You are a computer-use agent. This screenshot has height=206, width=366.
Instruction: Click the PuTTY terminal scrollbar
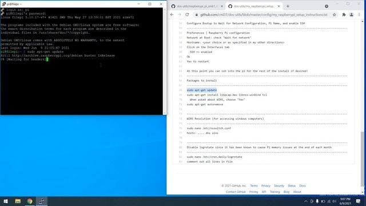click(165, 61)
